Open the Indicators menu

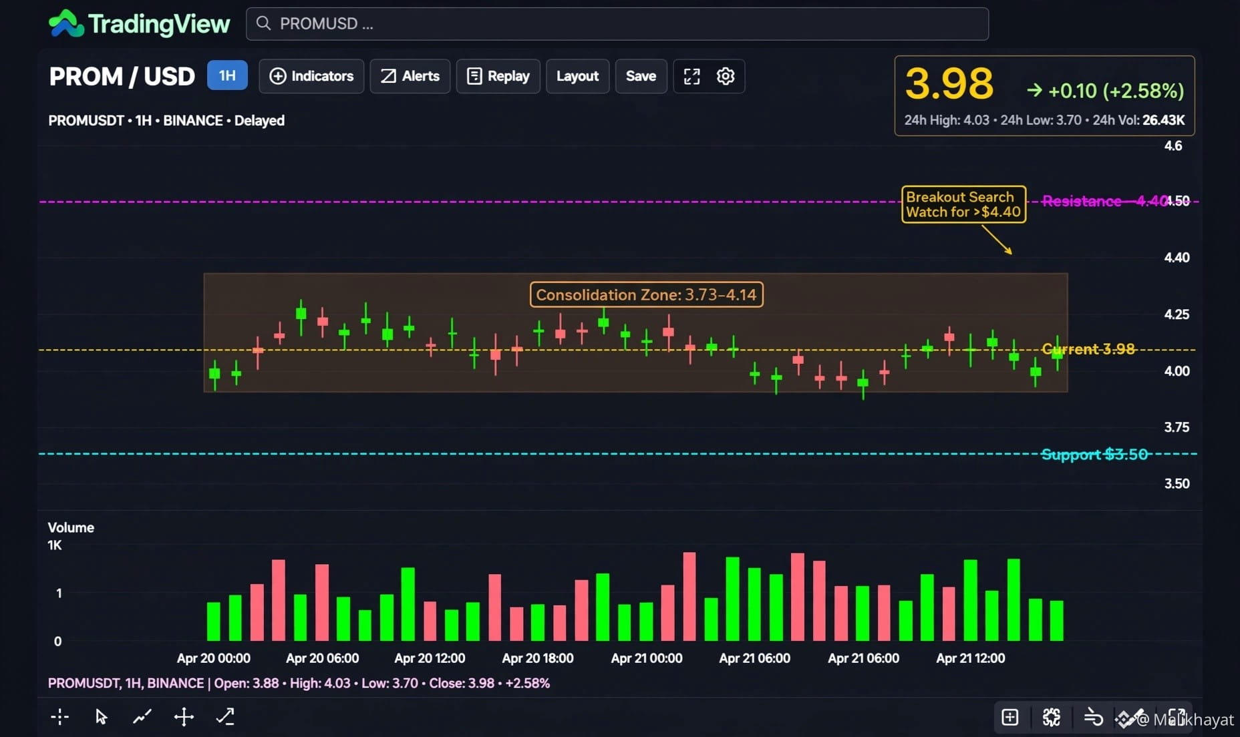311,76
